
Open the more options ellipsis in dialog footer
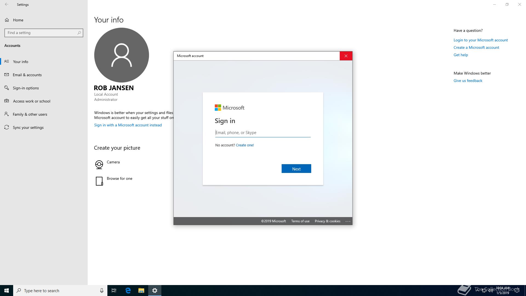coord(348,221)
